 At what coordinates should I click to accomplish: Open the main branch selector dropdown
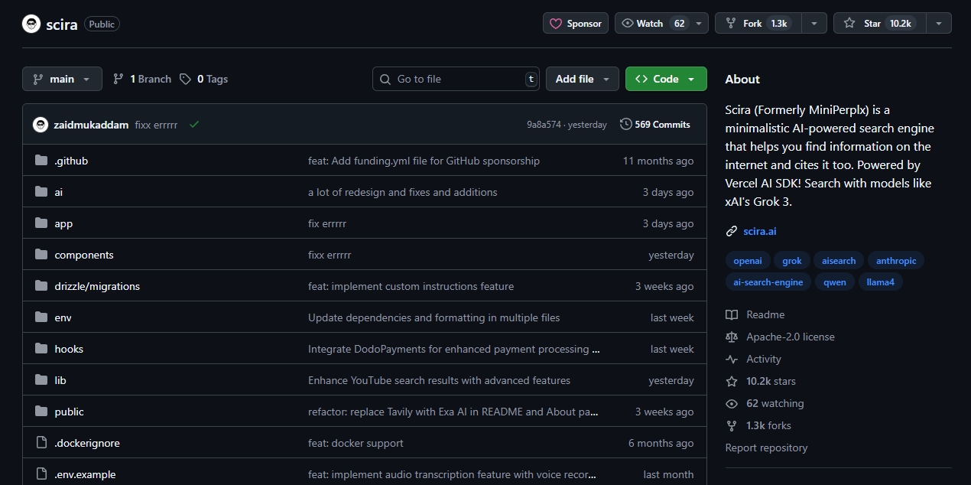62,79
